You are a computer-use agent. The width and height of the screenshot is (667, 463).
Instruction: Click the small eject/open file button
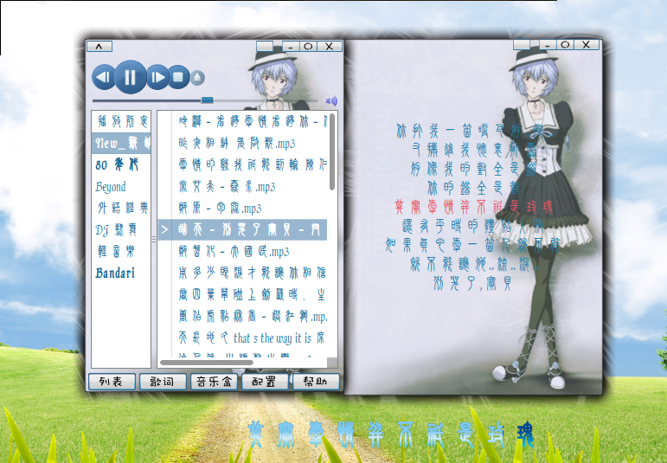[197, 78]
